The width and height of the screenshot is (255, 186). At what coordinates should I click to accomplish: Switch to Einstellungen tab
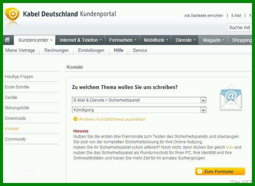(91, 50)
